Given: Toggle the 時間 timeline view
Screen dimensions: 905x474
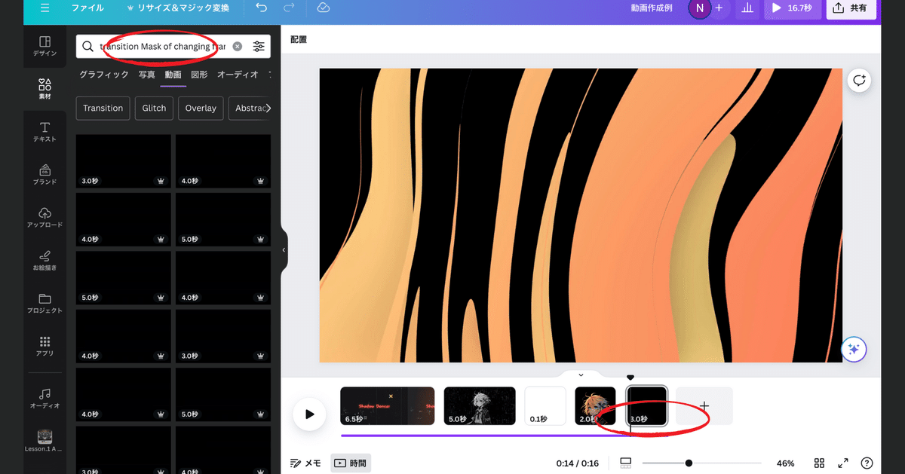Looking at the screenshot, I should pos(351,463).
